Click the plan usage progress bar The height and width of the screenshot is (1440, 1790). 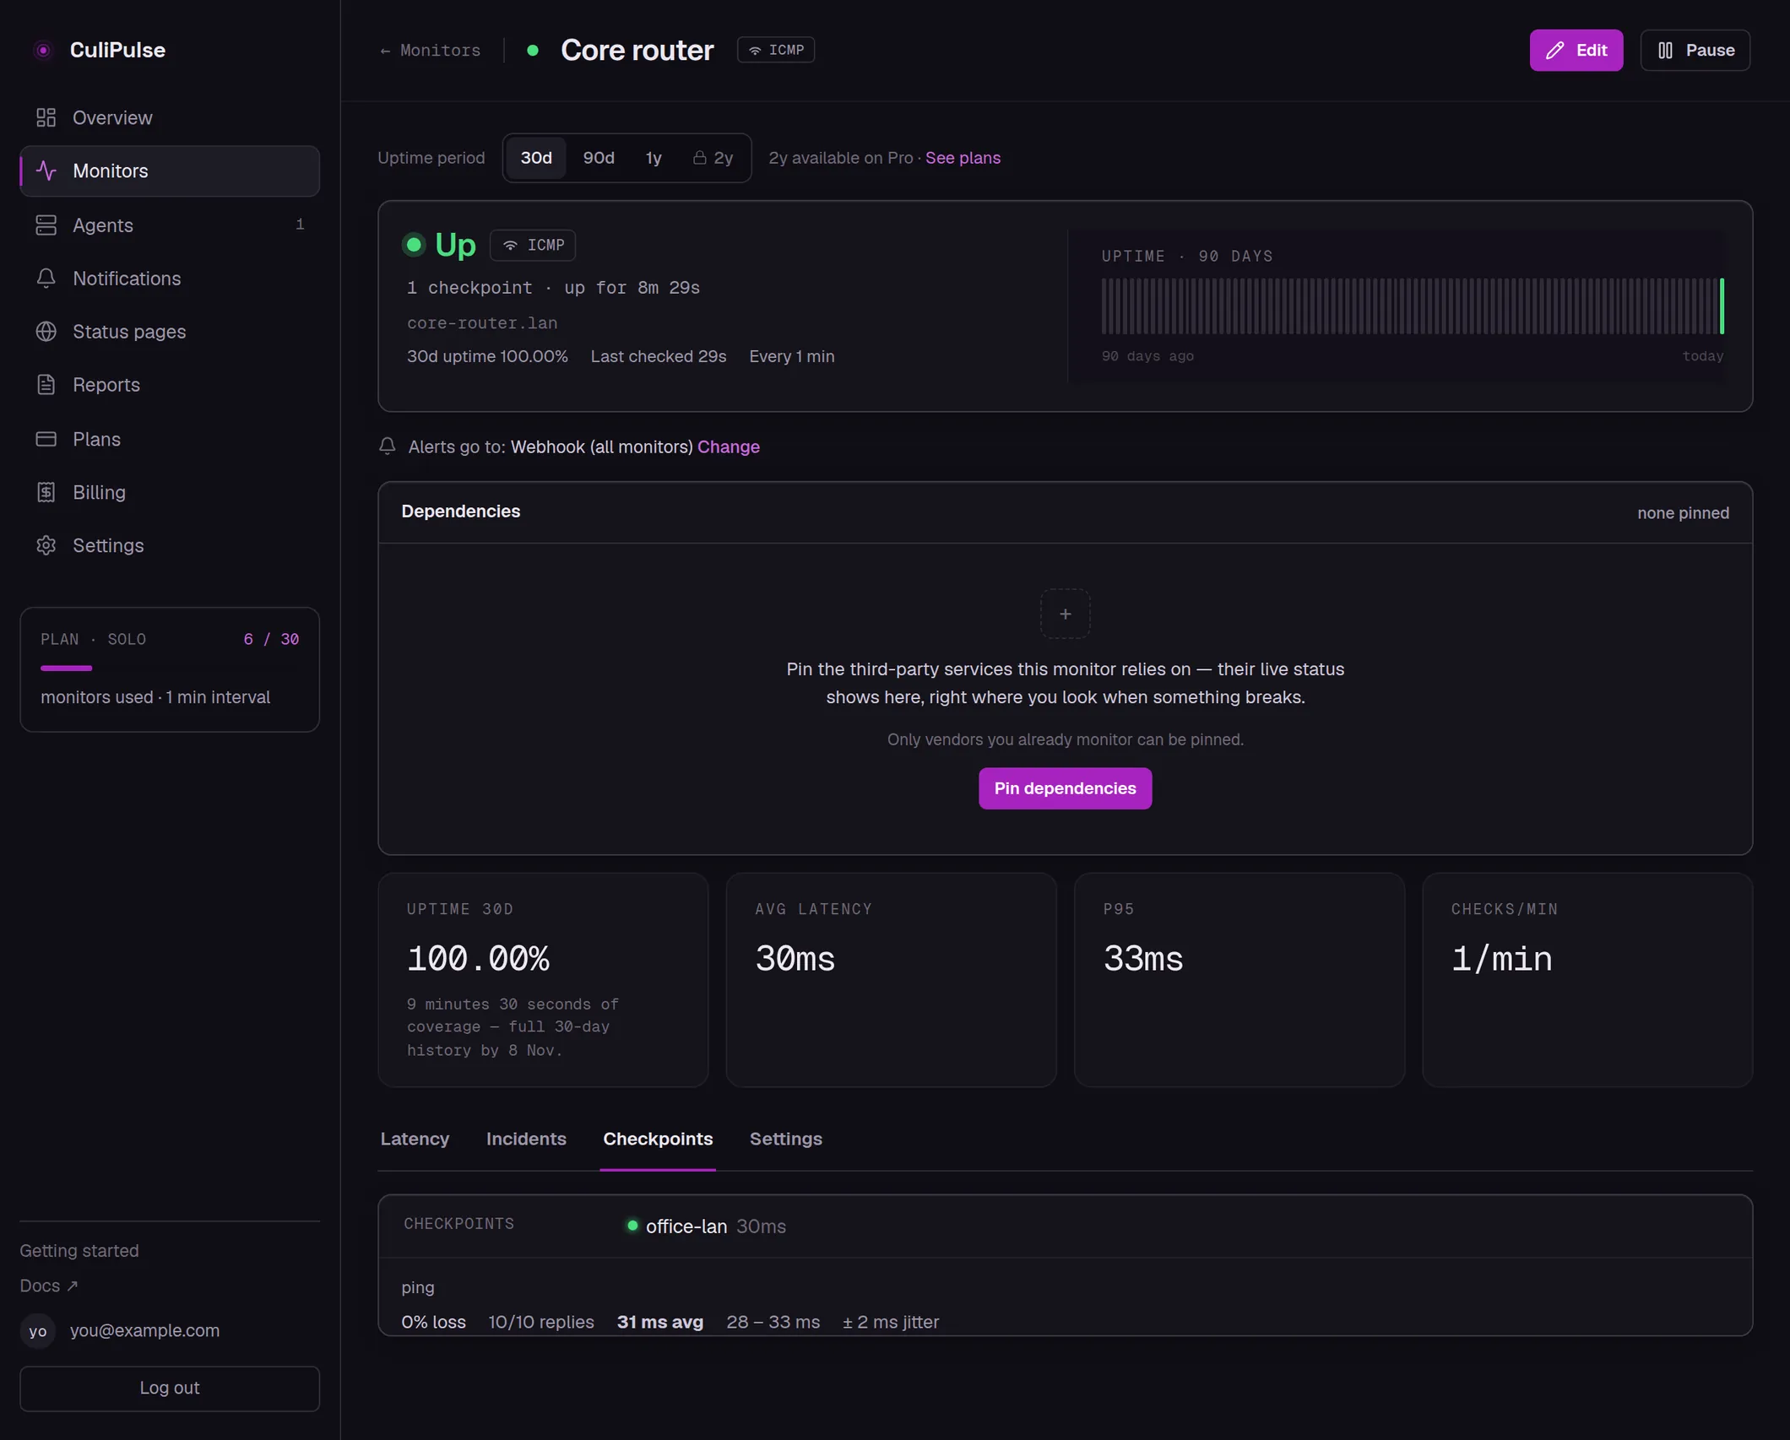170,668
